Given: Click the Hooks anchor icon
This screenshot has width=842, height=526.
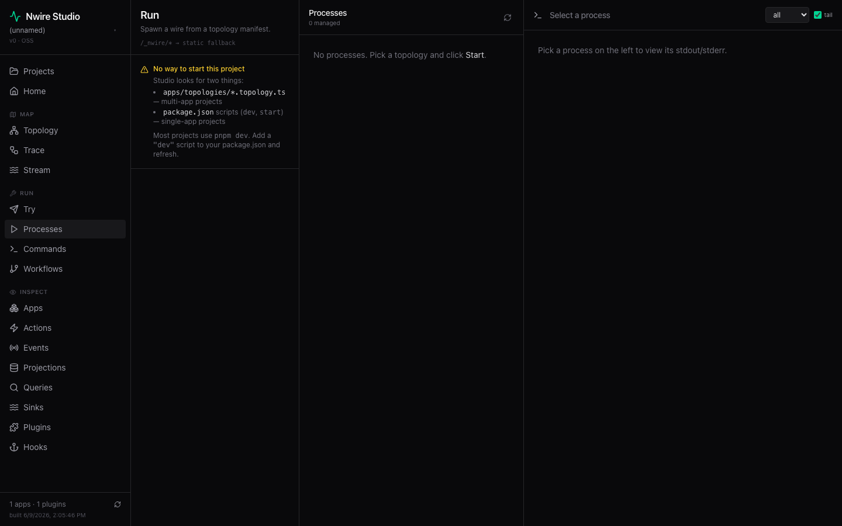Looking at the screenshot, I should (14, 447).
